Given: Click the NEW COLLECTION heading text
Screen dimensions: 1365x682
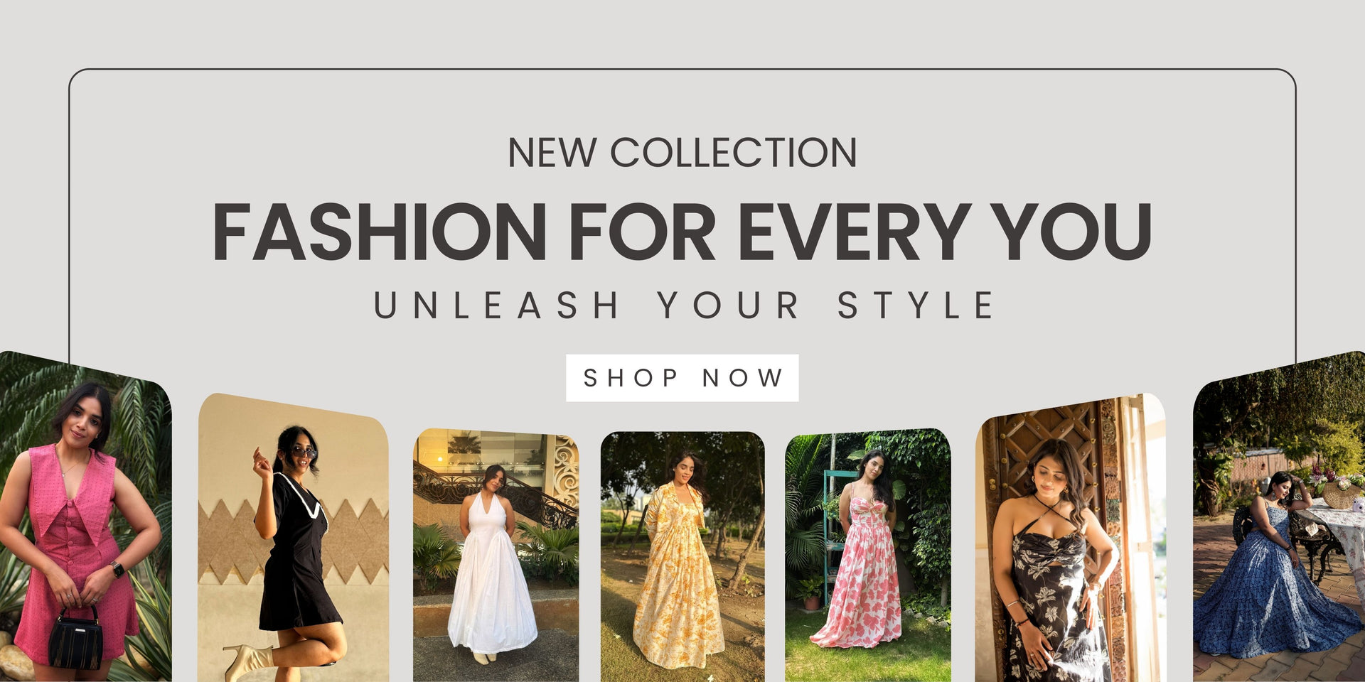Looking at the screenshot, I should point(682,152).
